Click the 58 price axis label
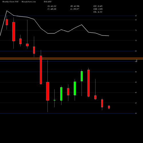143x143 pixels. (136, 72)
